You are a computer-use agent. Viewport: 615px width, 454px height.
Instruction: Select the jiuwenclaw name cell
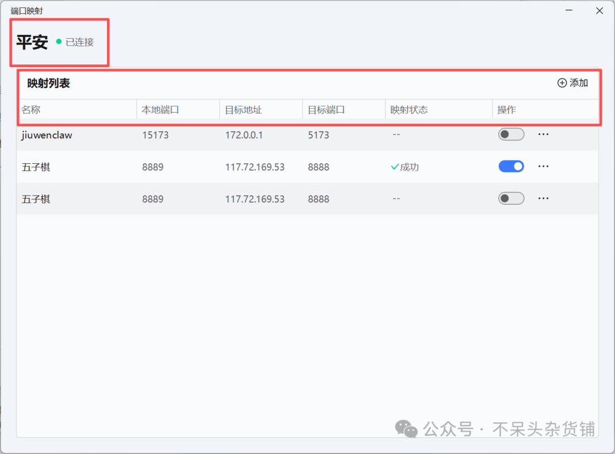[x=47, y=135]
